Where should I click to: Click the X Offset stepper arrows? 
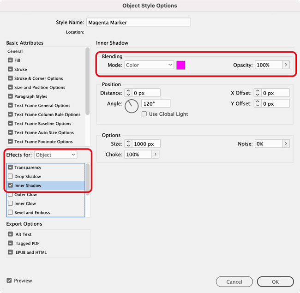pos(258,93)
